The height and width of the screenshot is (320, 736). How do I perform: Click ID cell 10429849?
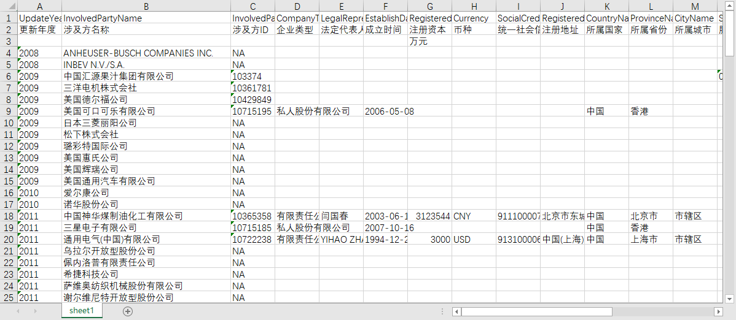click(253, 99)
